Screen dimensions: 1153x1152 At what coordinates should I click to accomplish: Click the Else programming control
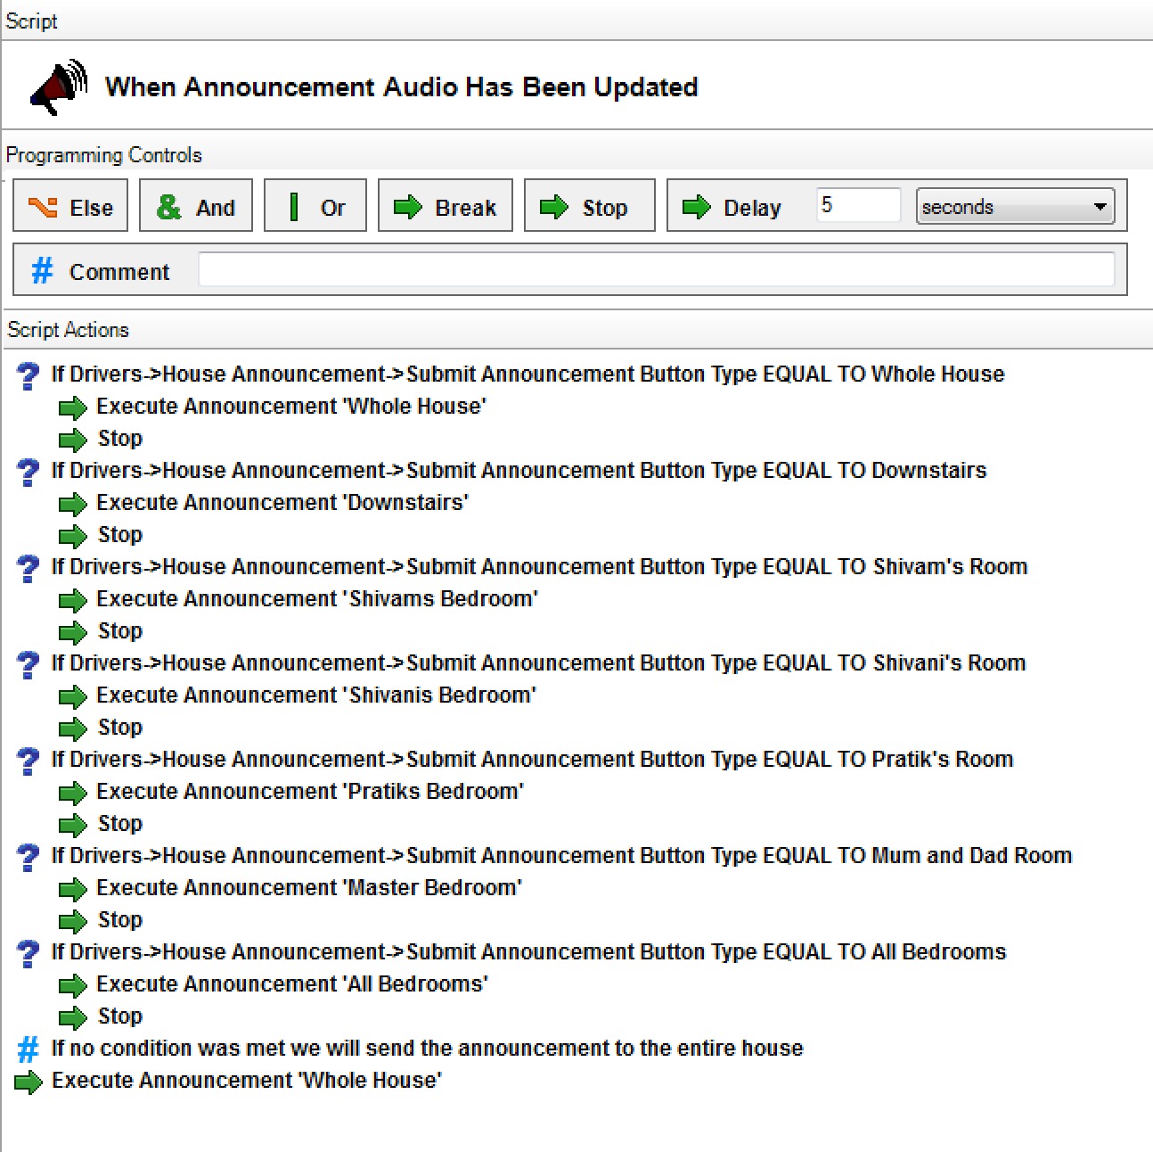pos(70,205)
